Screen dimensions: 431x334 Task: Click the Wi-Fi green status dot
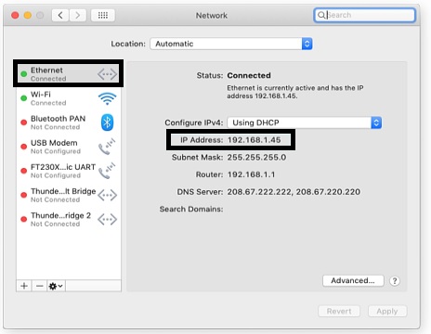point(23,98)
